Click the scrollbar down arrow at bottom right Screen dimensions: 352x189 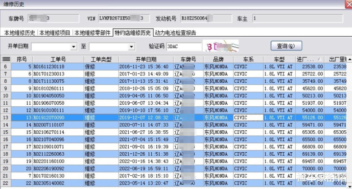click(350, 187)
